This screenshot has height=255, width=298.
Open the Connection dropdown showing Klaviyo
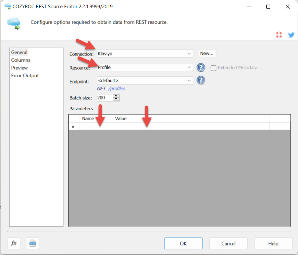tap(145, 54)
